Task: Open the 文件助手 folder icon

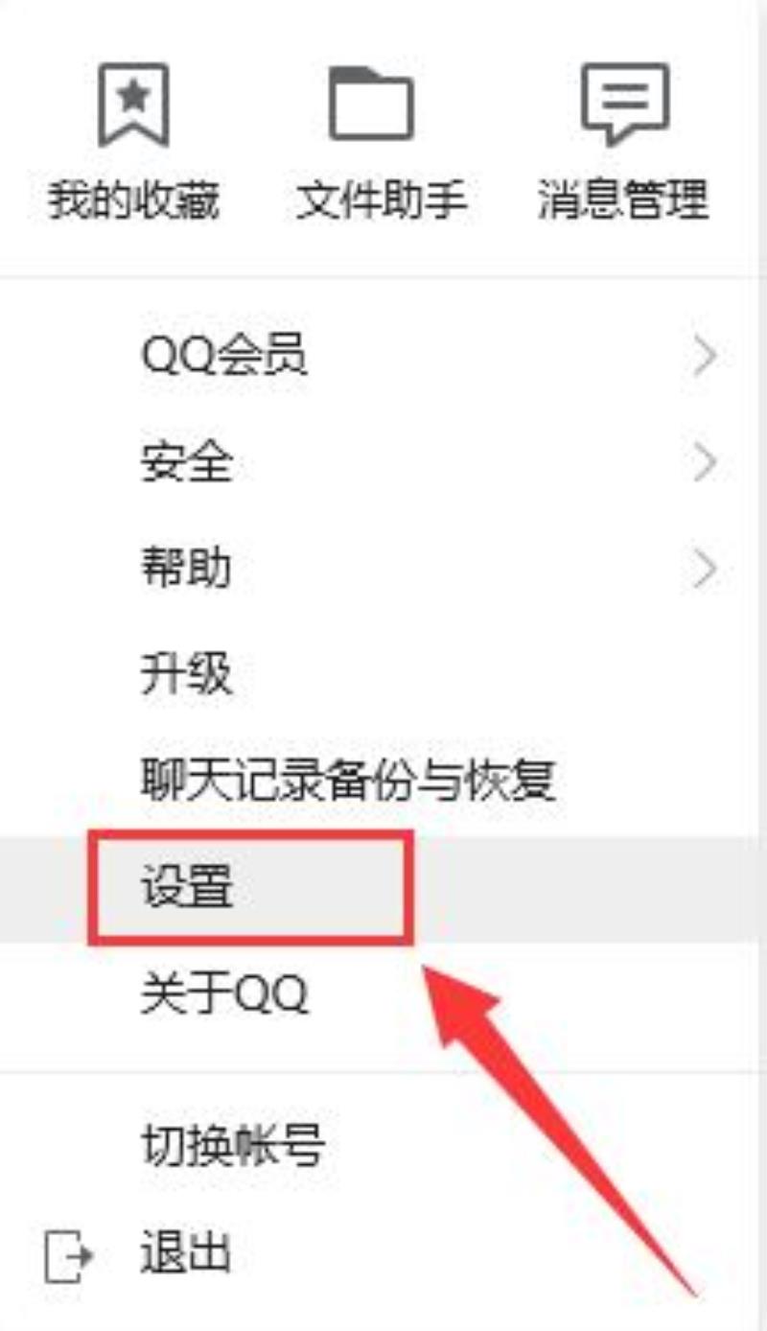Action: coord(371,104)
